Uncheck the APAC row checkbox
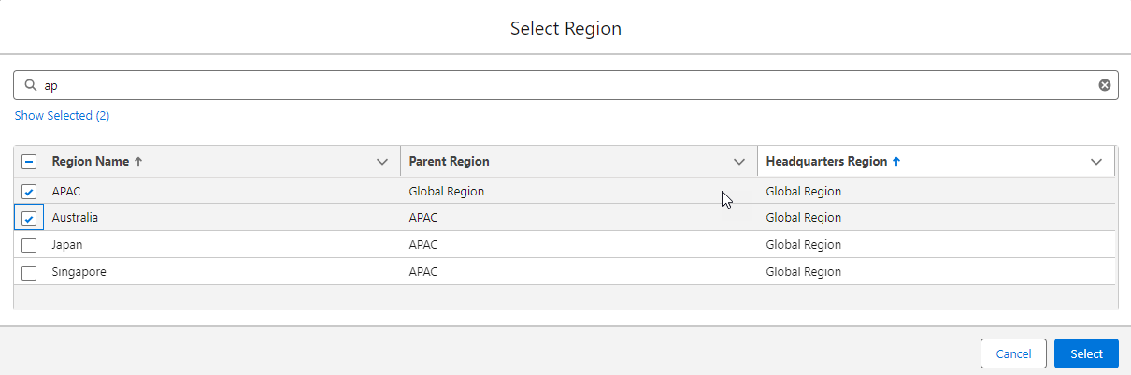 29,192
